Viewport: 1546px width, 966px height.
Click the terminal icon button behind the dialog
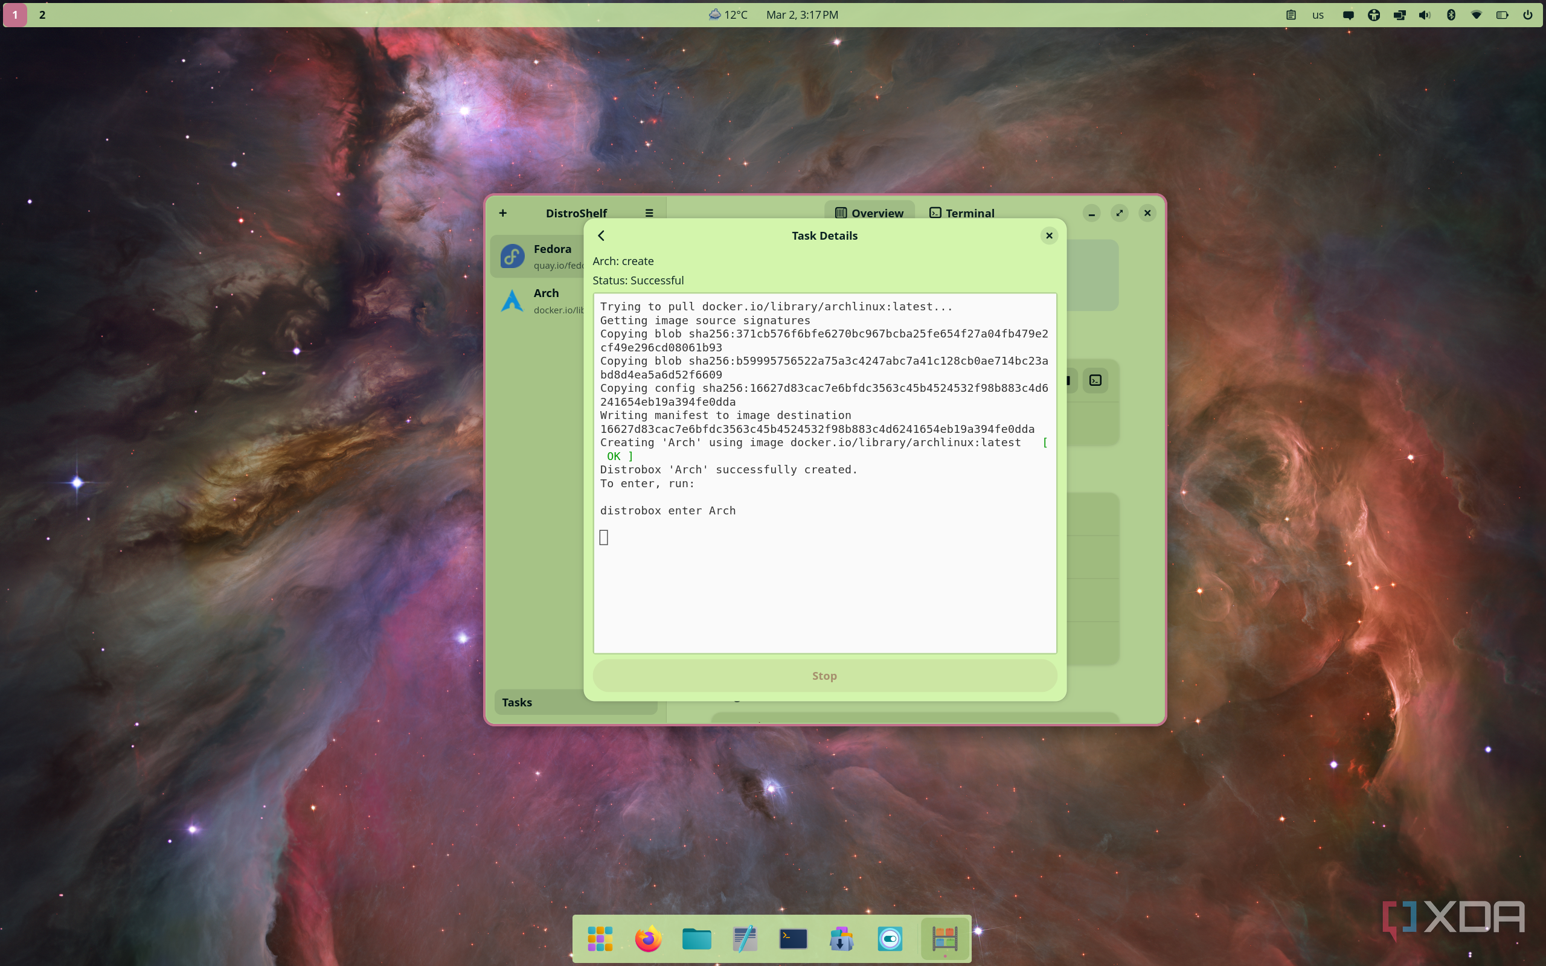pyautogui.click(x=1095, y=380)
